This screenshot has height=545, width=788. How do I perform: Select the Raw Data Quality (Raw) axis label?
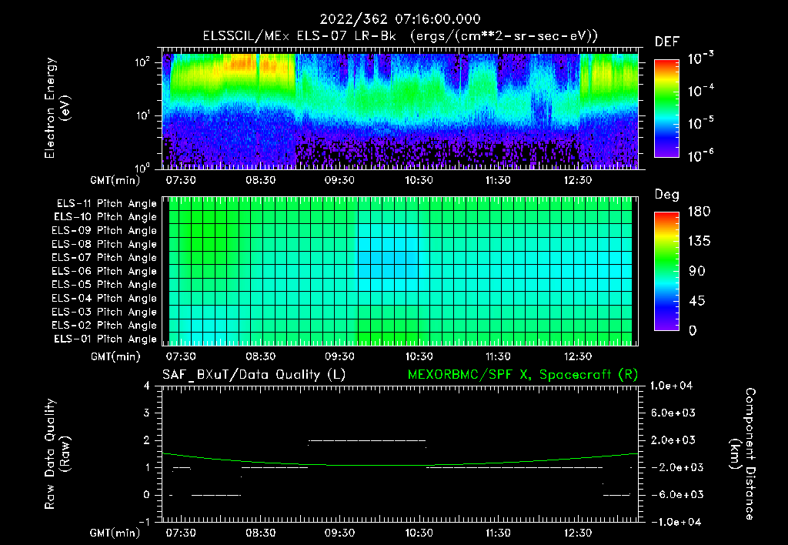(x=57, y=454)
